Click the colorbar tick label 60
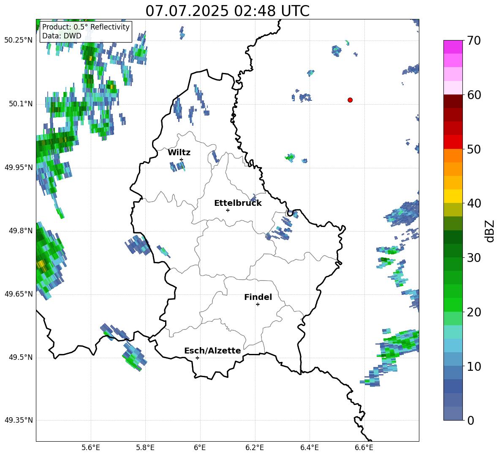The image size is (500, 456). pos(474,95)
